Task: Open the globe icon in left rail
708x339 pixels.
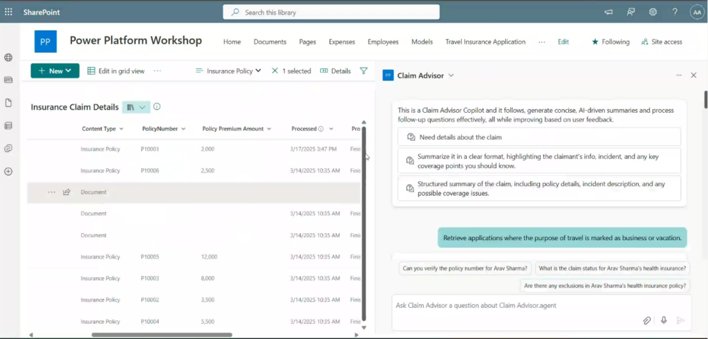Action: click(x=8, y=57)
